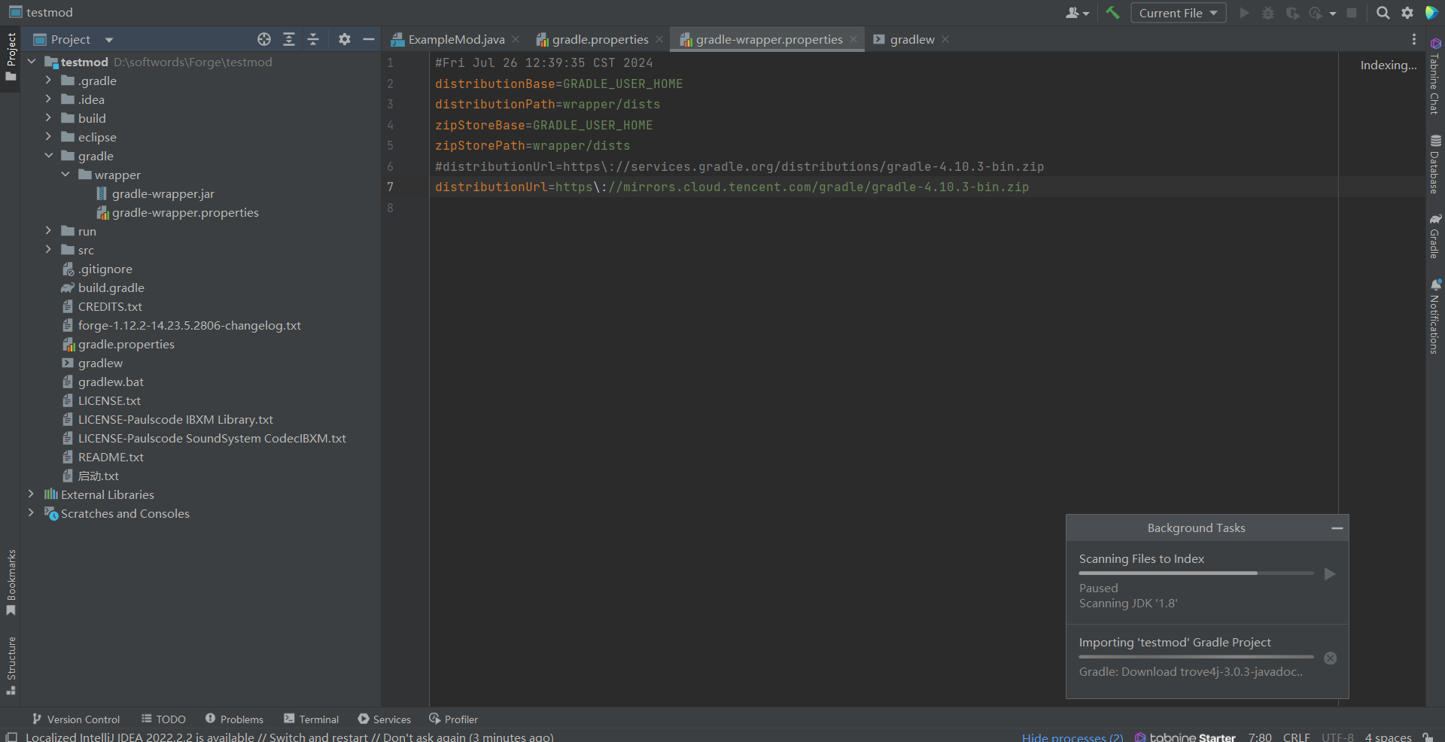The height and width of the screenshot is (742, 1445).
Task: Expand the eclipse folder
Action: [48, 136]
